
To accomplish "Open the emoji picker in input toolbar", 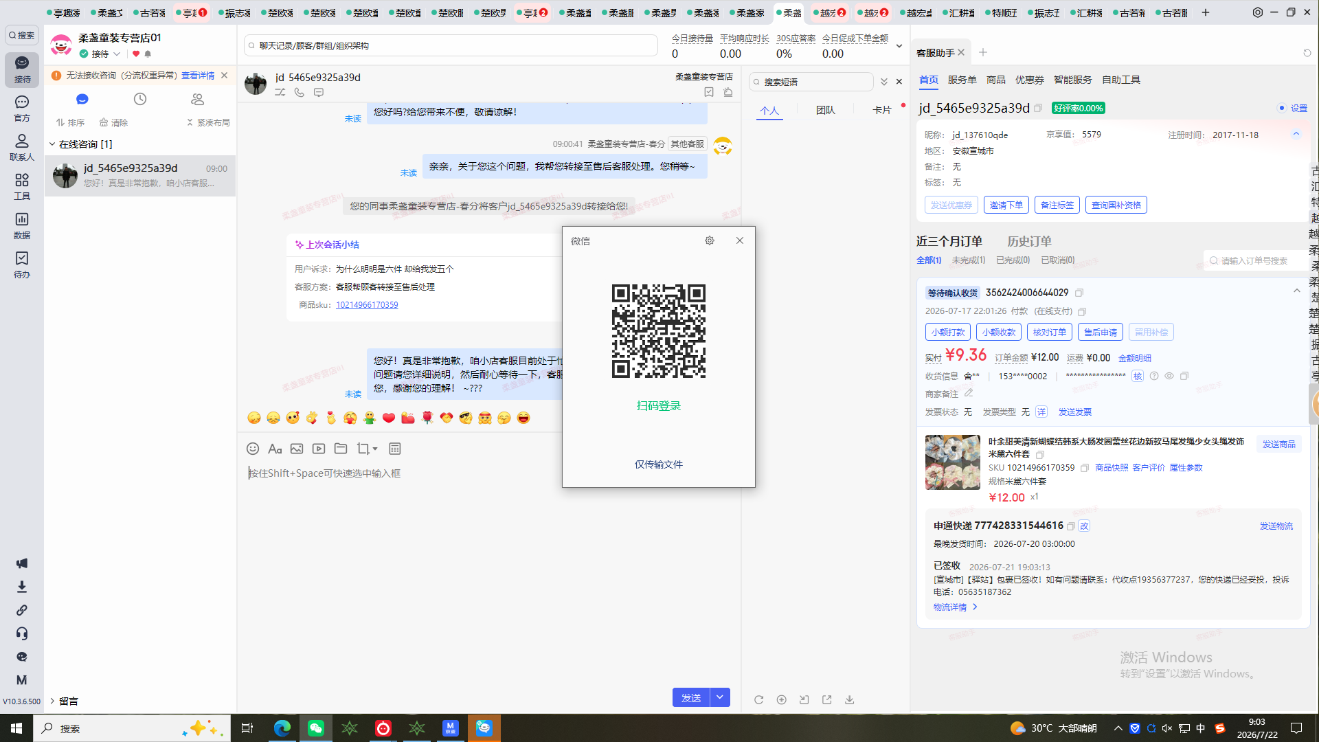I will (x=253, y=449).
